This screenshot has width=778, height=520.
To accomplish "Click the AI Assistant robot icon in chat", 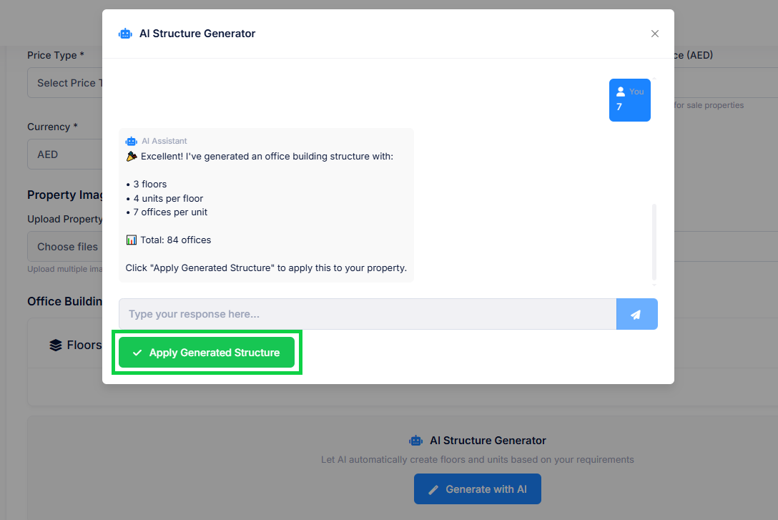I will [x=131, y=141].
